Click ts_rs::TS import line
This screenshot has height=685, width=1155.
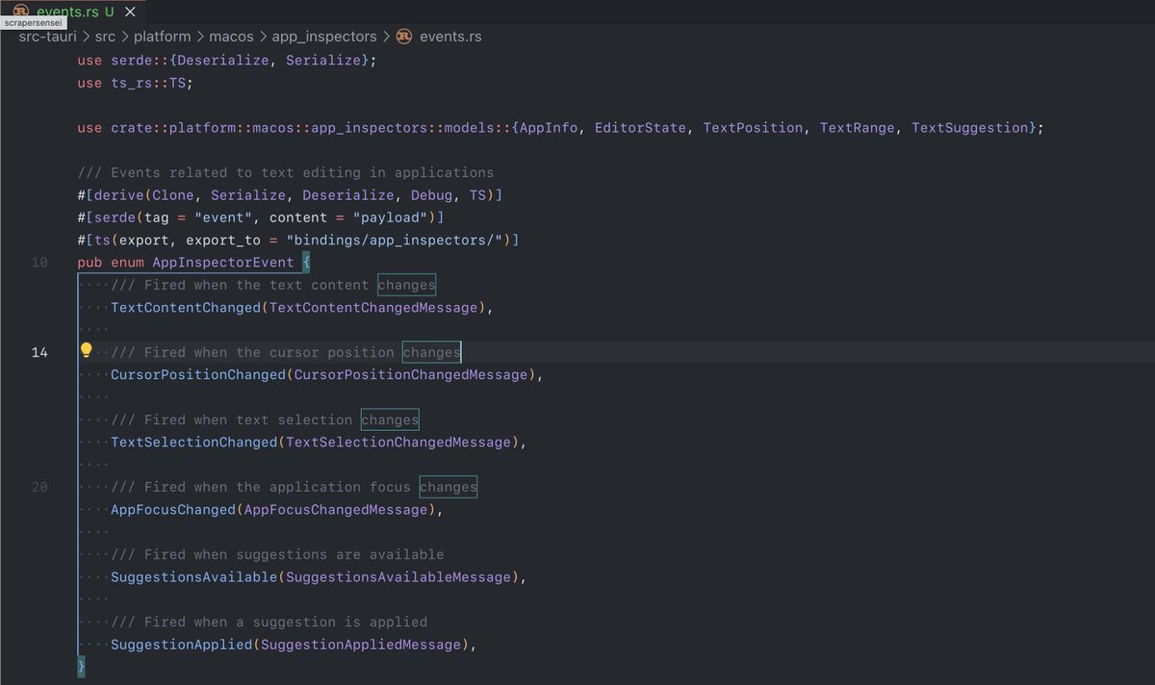tap(135, 83)
